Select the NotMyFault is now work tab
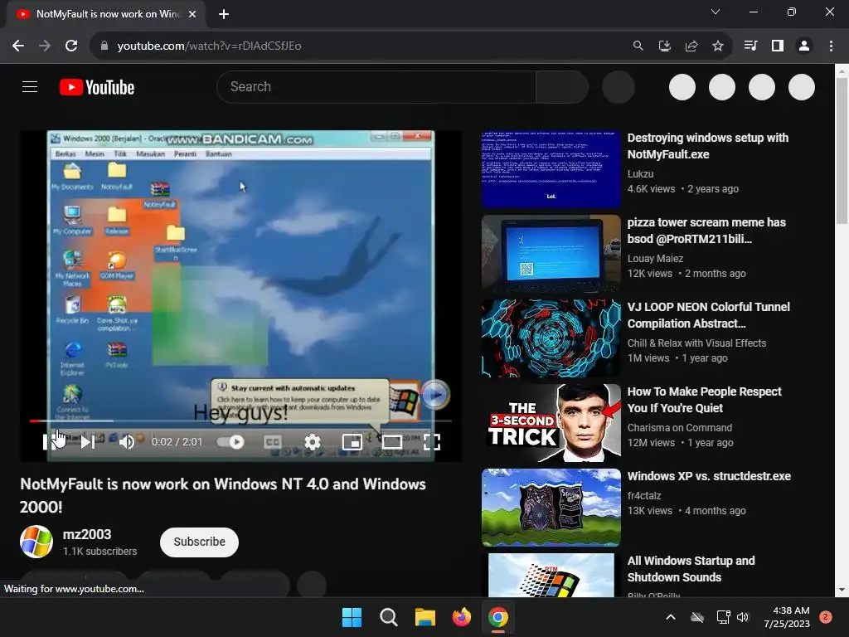This screenshot has width=849, height=637. pos(107,14)
